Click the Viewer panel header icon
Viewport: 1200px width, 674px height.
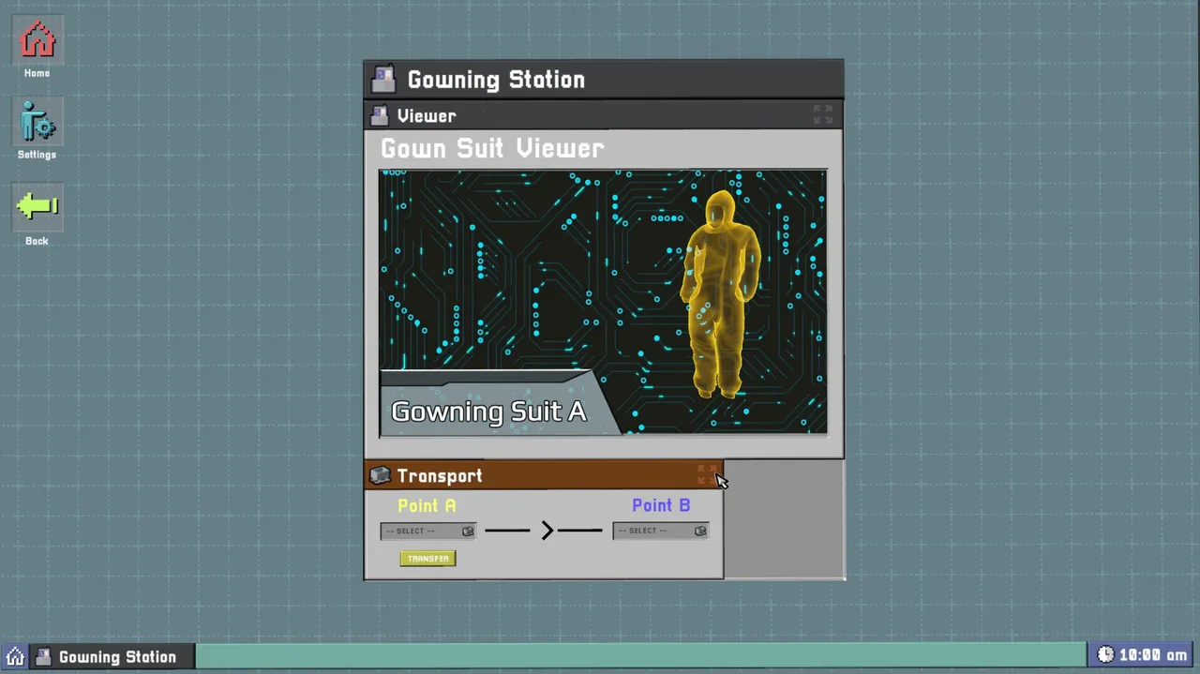pyautogui.click(x=380, y=115)
